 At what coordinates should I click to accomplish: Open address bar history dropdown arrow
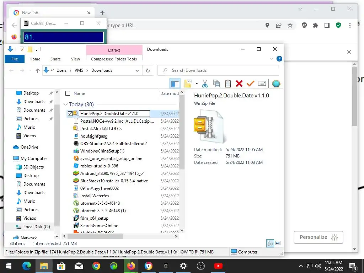(137, 71)
